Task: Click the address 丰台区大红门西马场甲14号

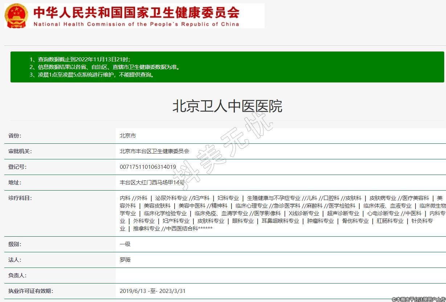Action: [x=152, y=183]
